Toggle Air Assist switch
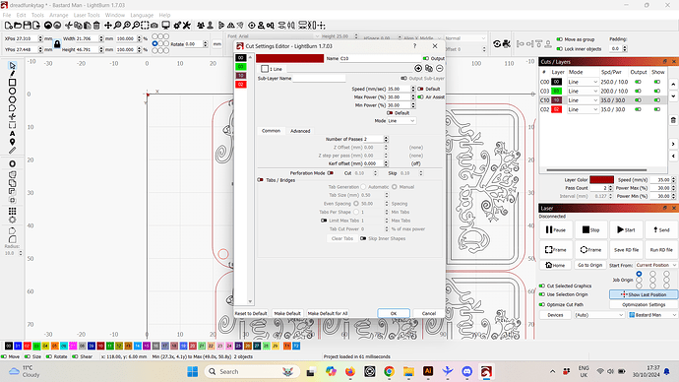This screenshot has width=679, height=382. click(420, 97)
